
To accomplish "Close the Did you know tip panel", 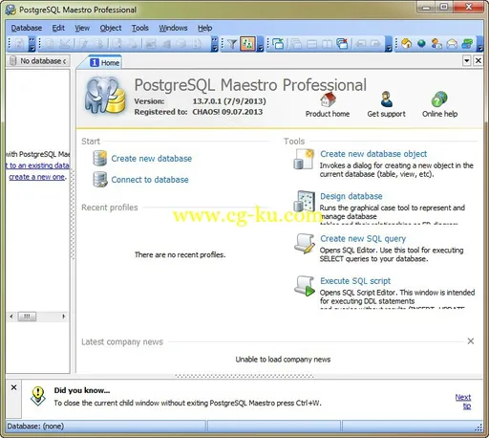I will click(x=13, y=387).
